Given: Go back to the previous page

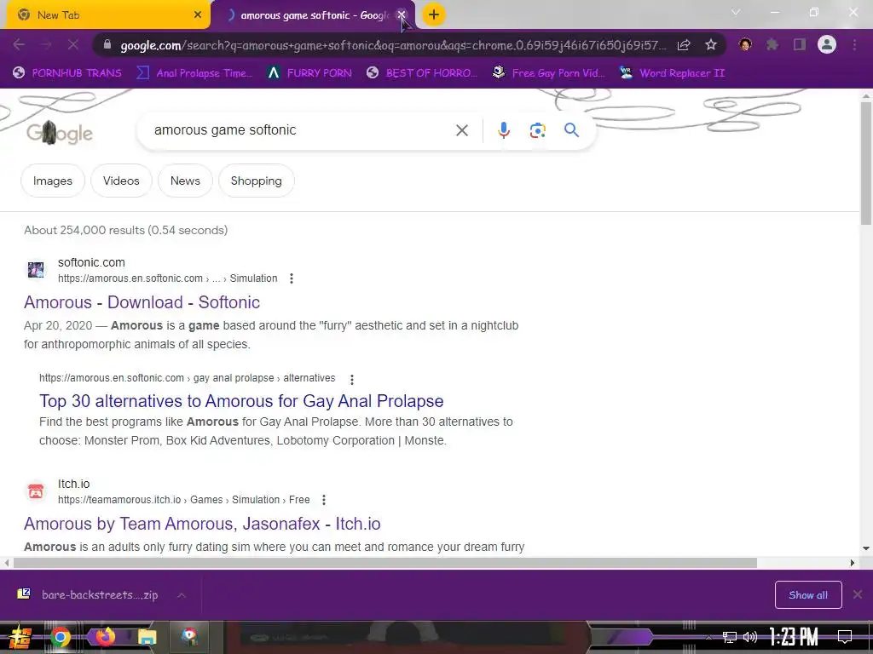Looking at the screenshot, I should click(x=19, y=45).
